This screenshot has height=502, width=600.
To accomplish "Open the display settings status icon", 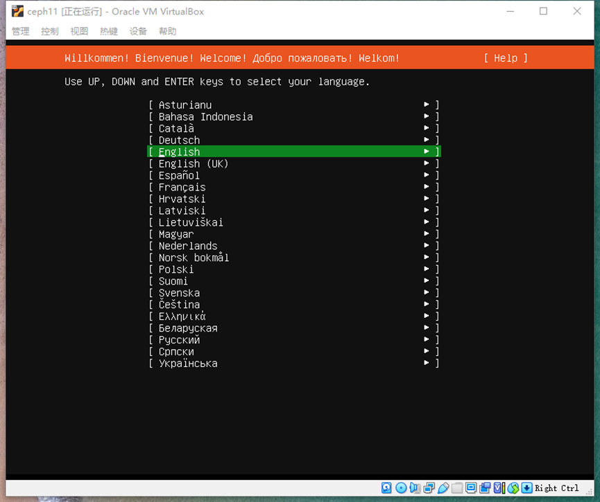I will 471,488.
